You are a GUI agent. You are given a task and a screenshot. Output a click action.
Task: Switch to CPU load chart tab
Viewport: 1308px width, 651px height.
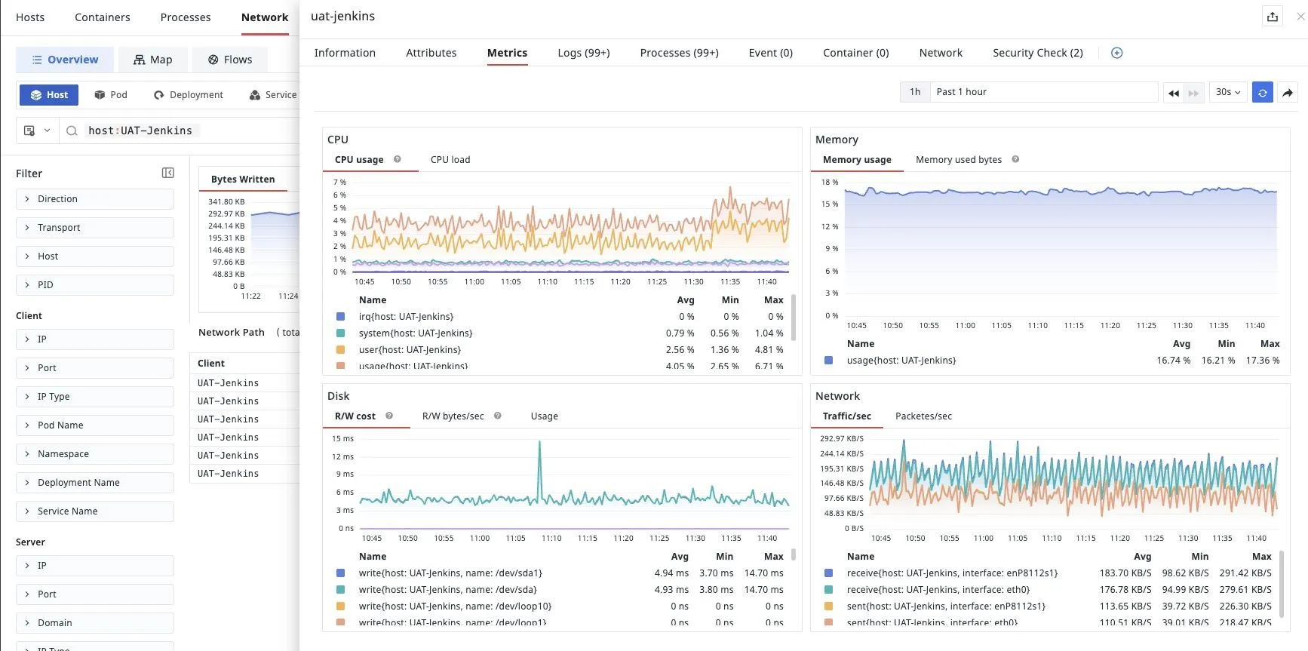coord(450,160)
